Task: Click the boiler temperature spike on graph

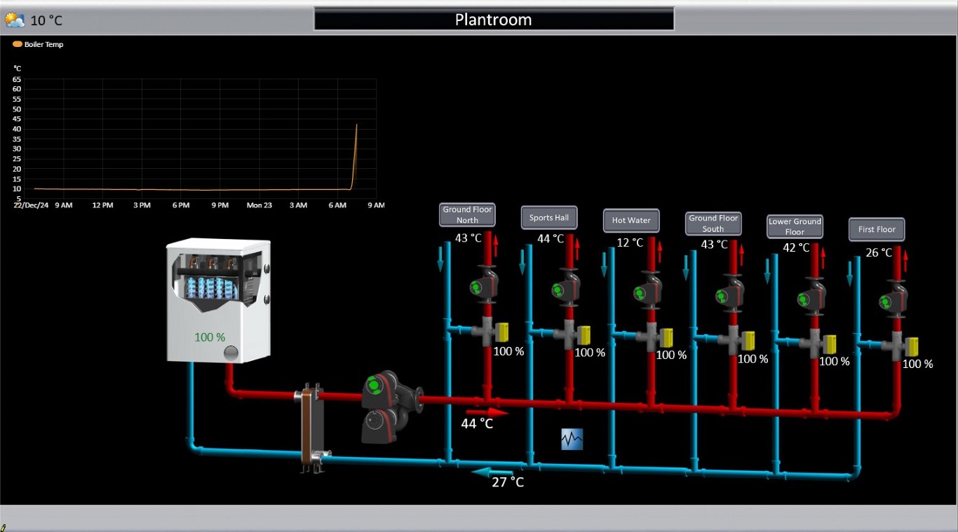Action: click(x=356, y=126)
